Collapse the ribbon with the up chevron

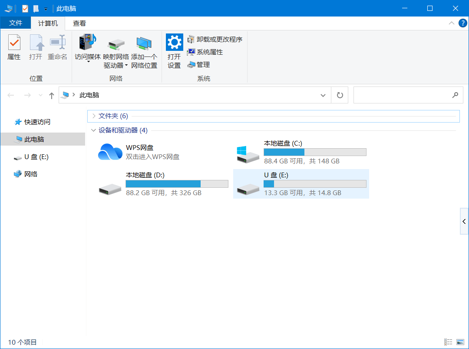click(x=451, y=23)
